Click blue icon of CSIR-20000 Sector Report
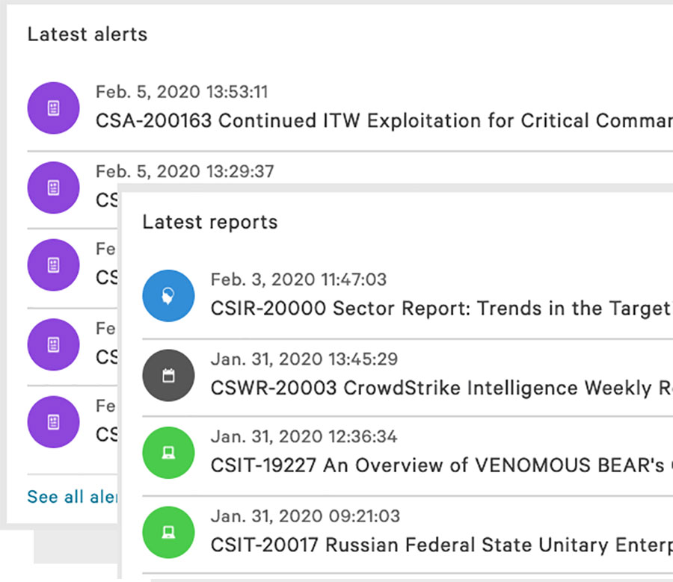The width and height of the screenshot is (673, 582). coord(168,296)
